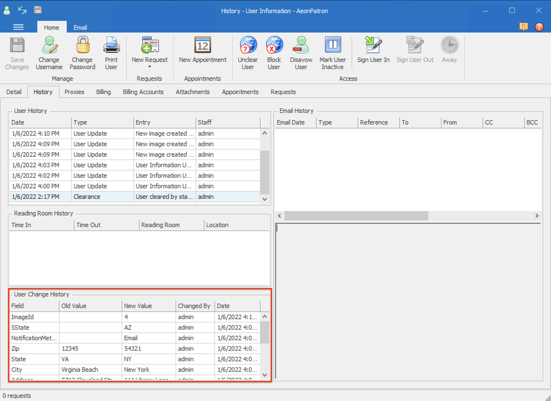Viewport: 551px width, 401px height.
Task: Click the red help question icon
Action: [x=539, y=27]
